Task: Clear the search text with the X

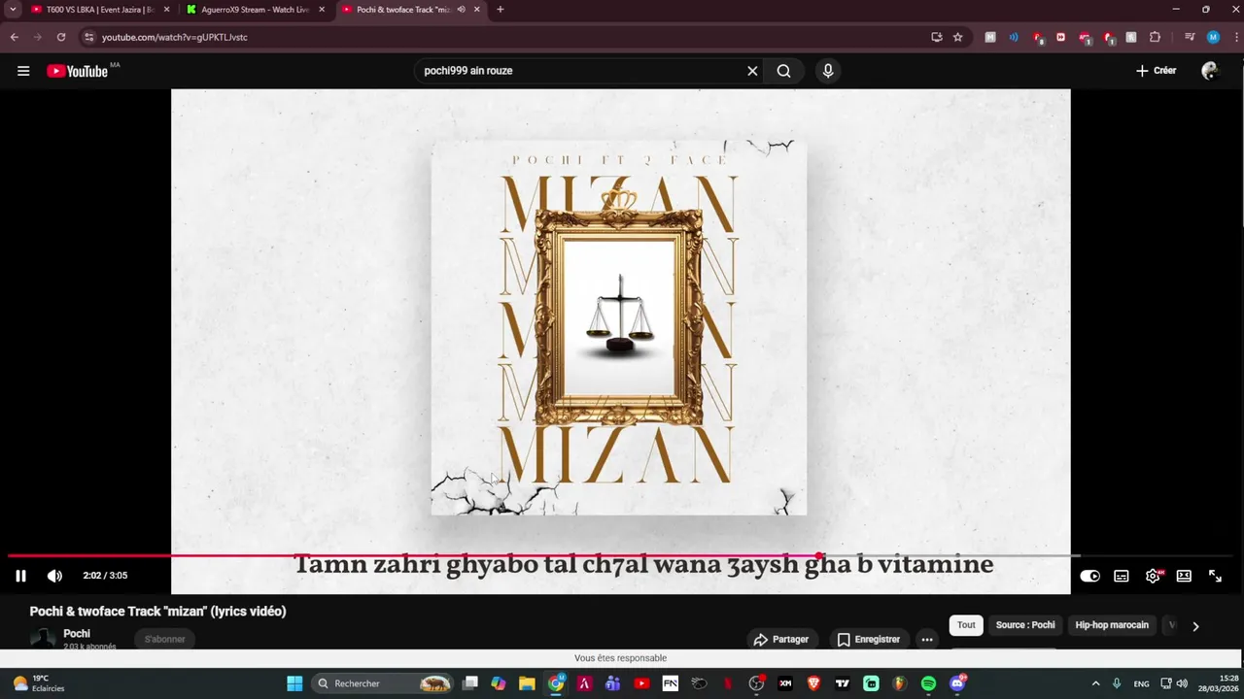Action: click(x=752, y=71)
